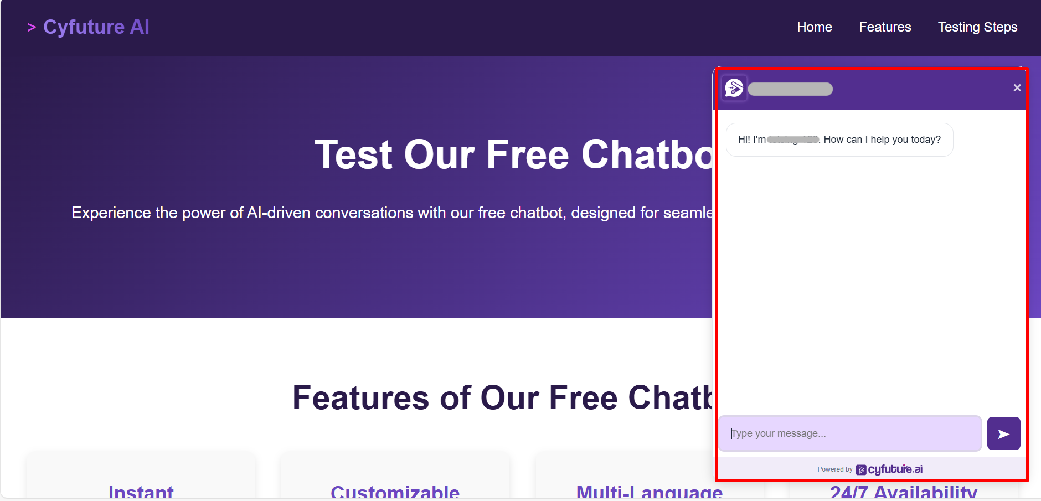This screenshot has height=501, width=1041.
Task: Click the angle bracket before Cyfuture AI
Action: pyautogui.click(x=32, y=27)
